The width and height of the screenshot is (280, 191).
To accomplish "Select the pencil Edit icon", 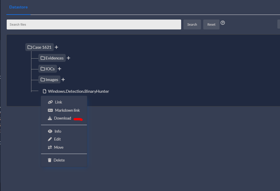I will coord(50,139).
